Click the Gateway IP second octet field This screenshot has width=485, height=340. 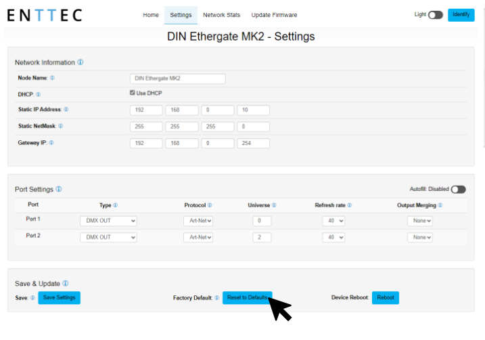click(182, 143)
